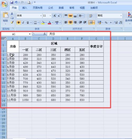This screenshot has height=139, width=132.
Task: Apply red font color with the A icon
Action: pyautogui.click(x=49, y=23)
